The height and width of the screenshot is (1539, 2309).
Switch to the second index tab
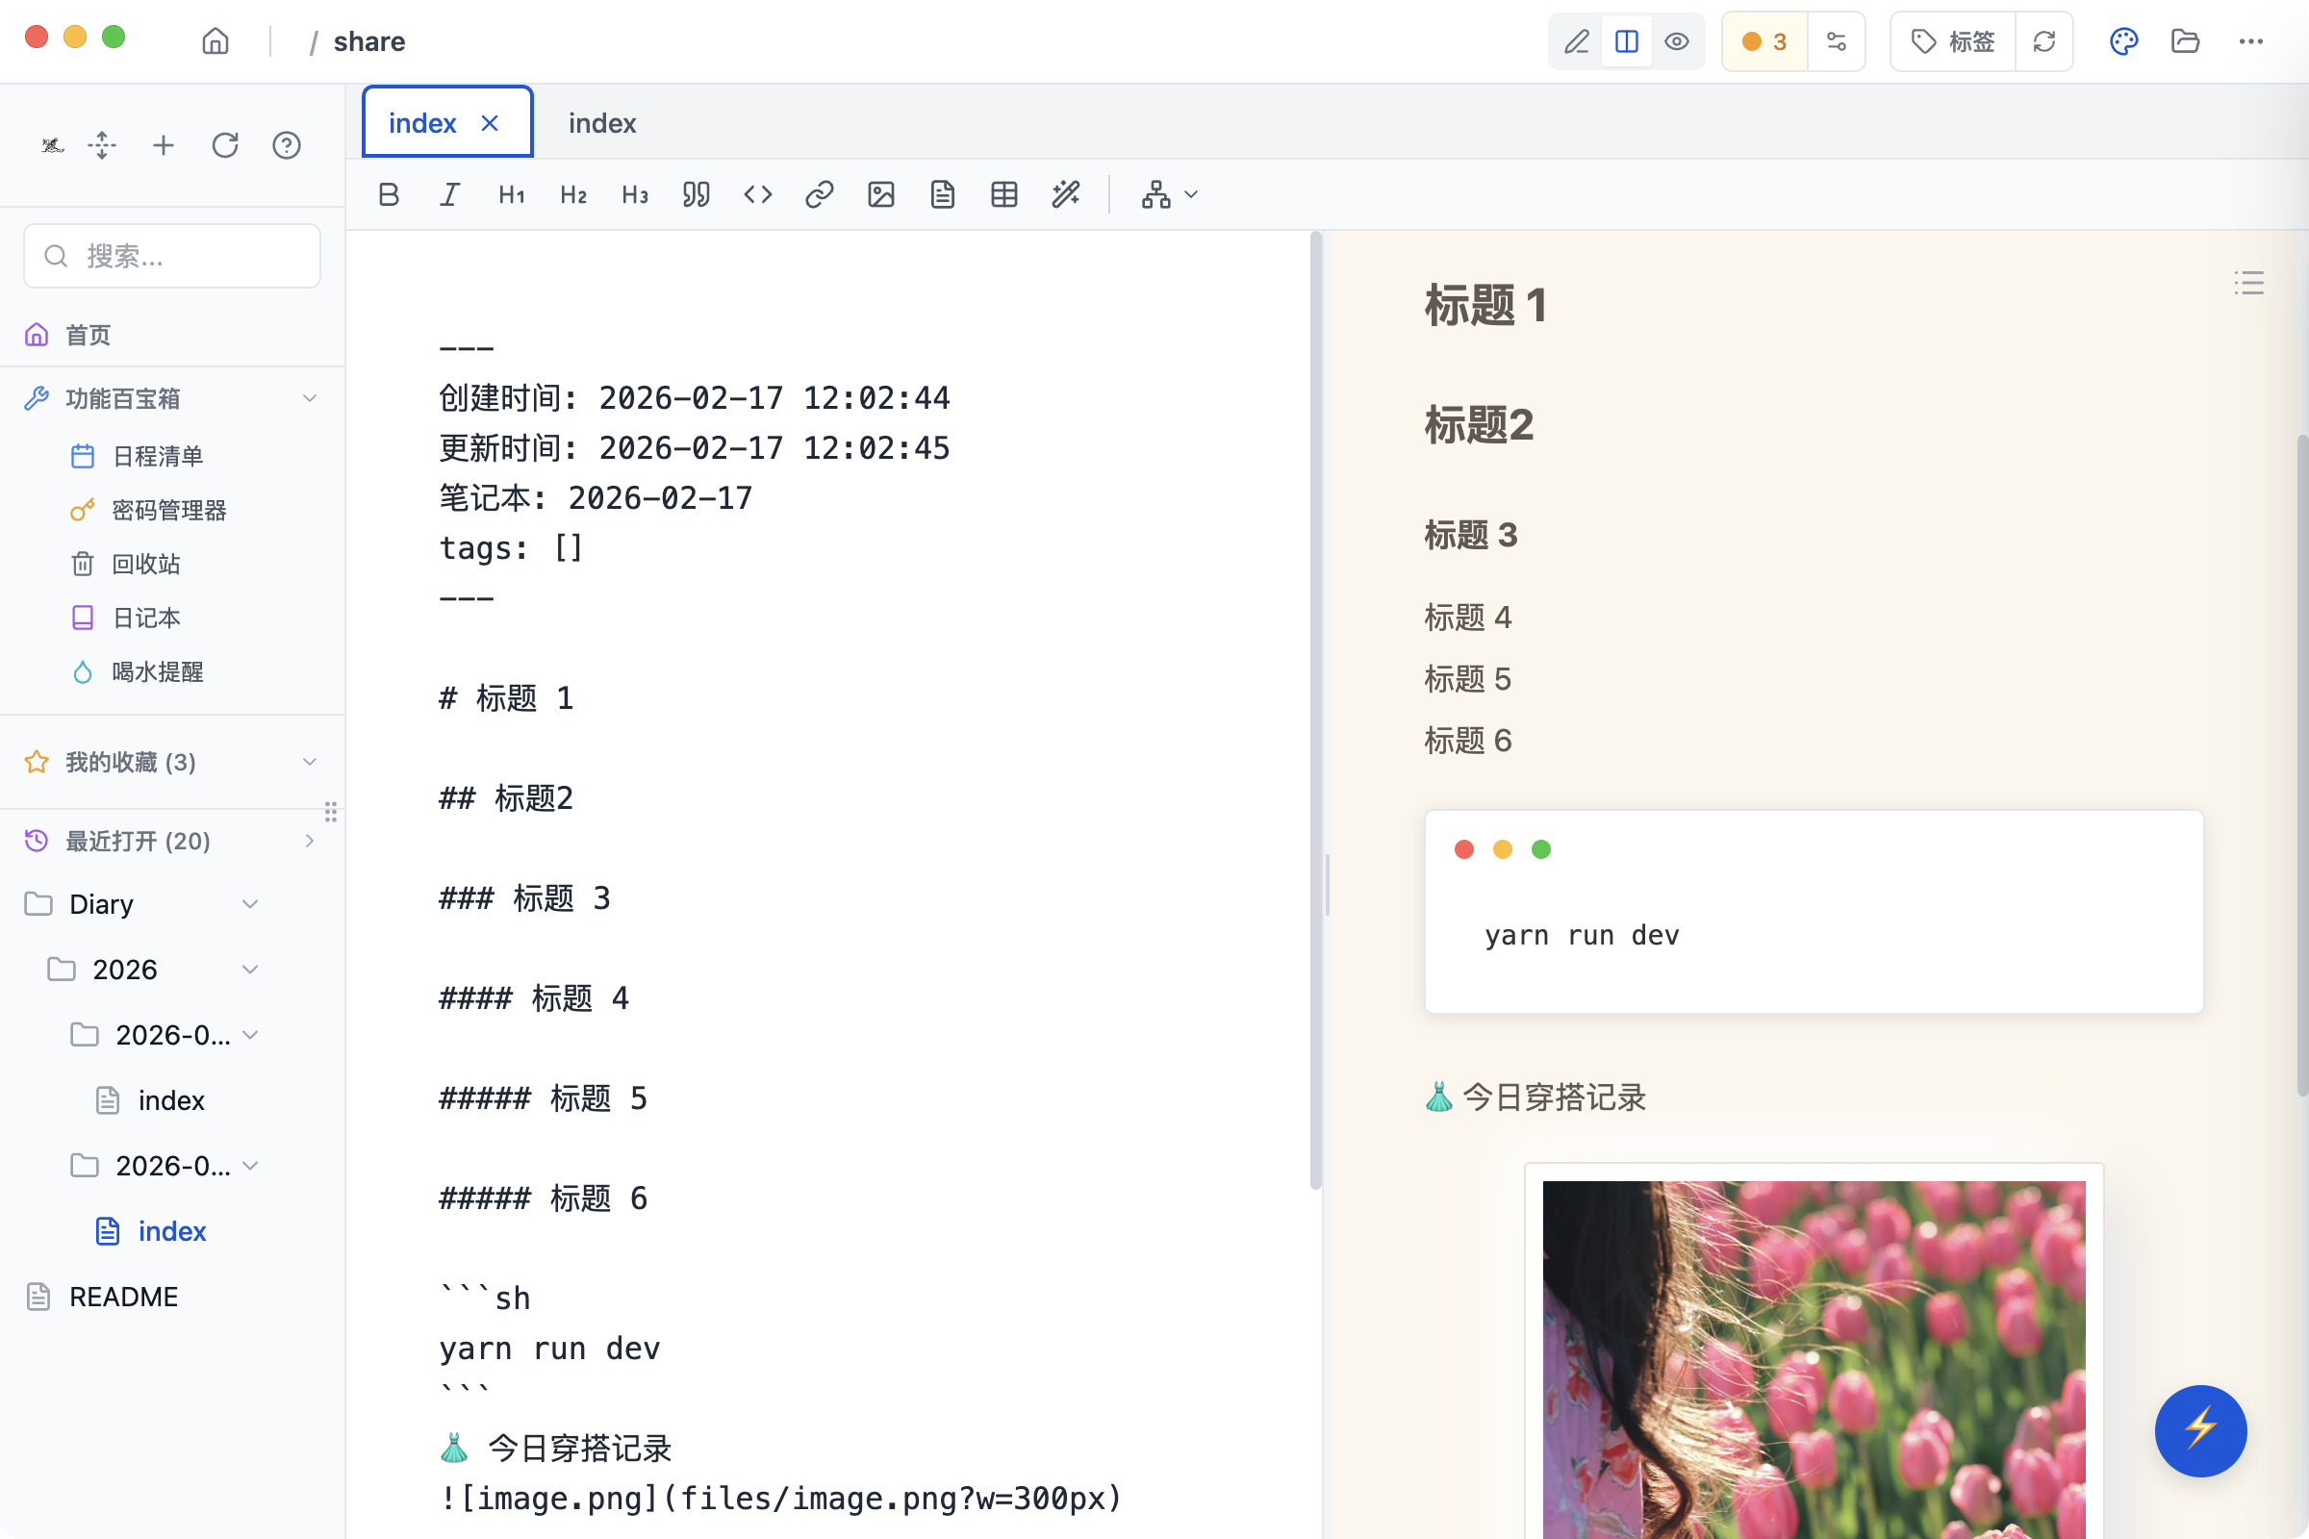(602, 122)
